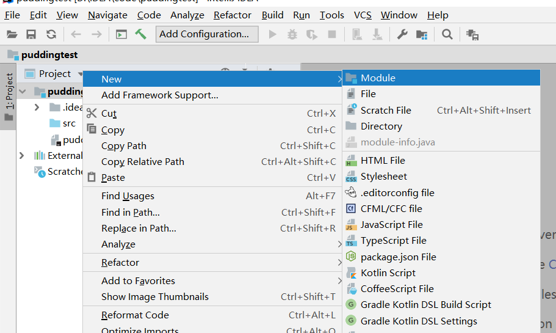
Task: Choose Show Image Thumbnails entry
Action: tap(212, 297)
